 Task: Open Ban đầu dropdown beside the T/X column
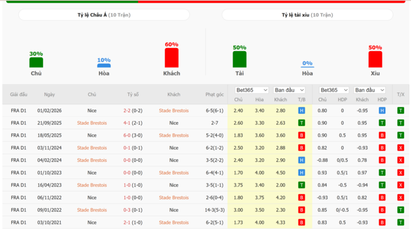(370, 90)
